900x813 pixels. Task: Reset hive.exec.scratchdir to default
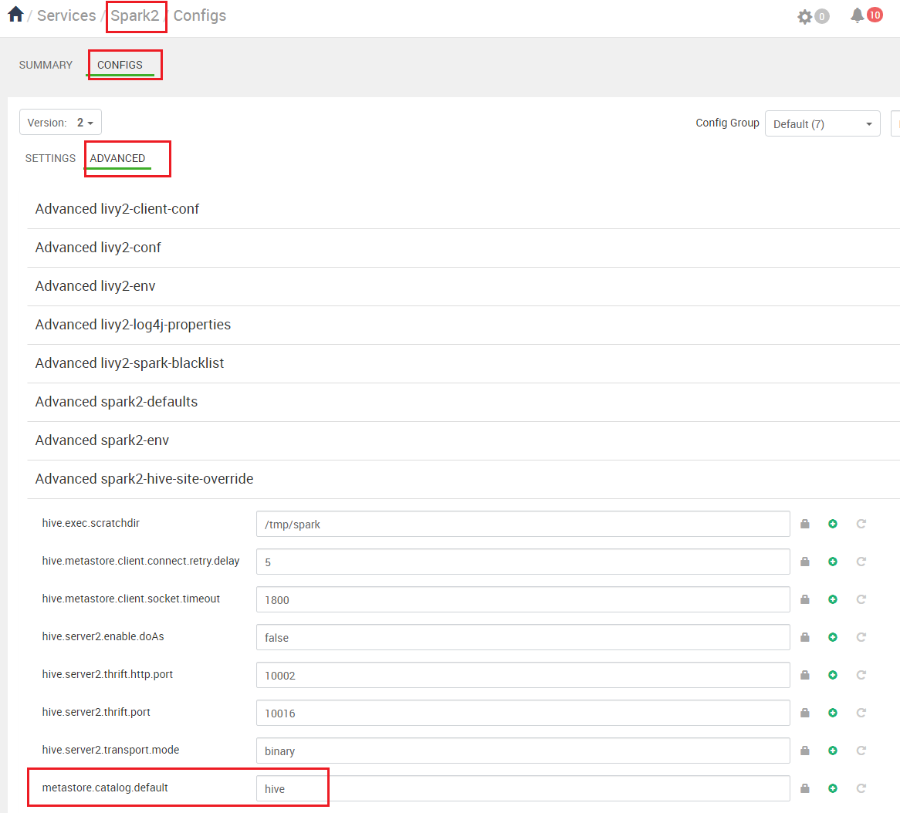click(x=861, y=524)
